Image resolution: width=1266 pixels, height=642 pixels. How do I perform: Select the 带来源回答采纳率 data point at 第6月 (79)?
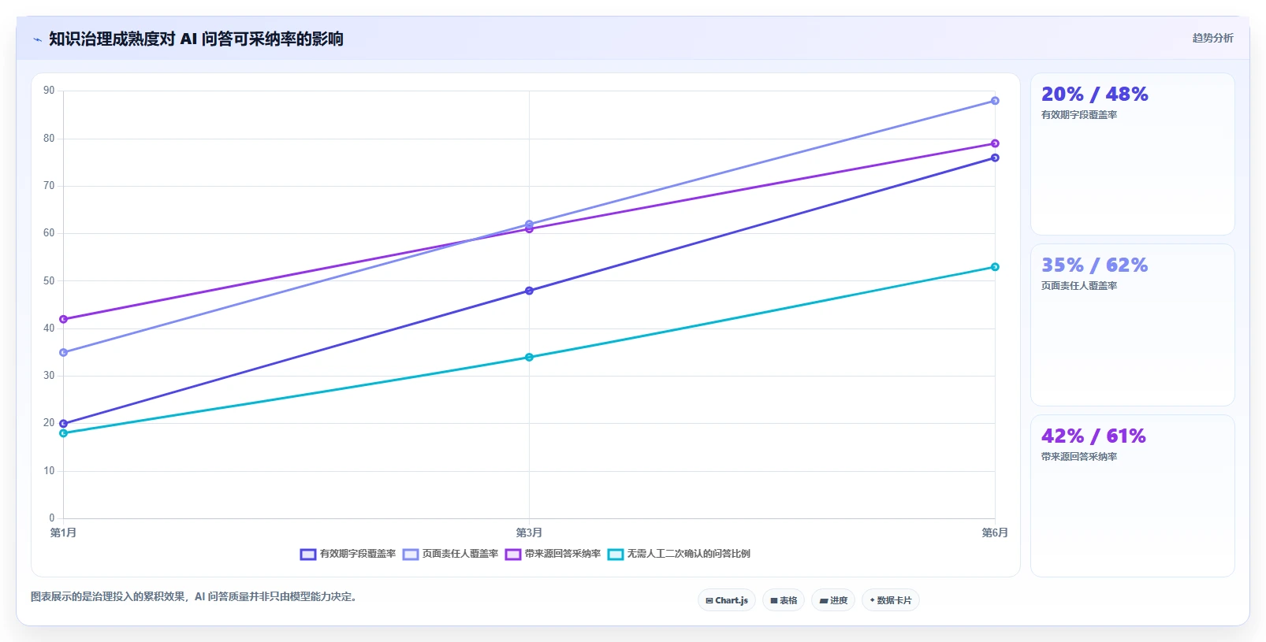coord(995,143)
